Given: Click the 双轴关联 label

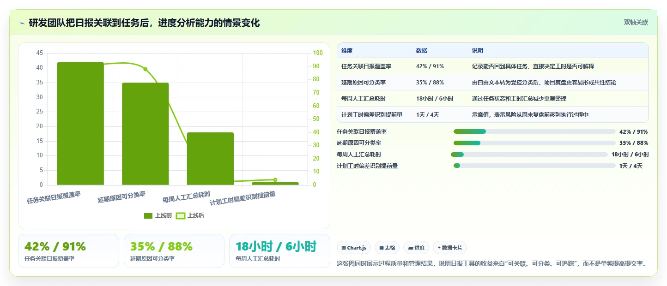Looking at the screenshot, I should click(x=636, y=23).
